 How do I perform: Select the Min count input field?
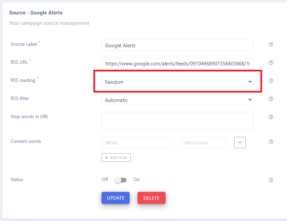(x=204, y=143)
